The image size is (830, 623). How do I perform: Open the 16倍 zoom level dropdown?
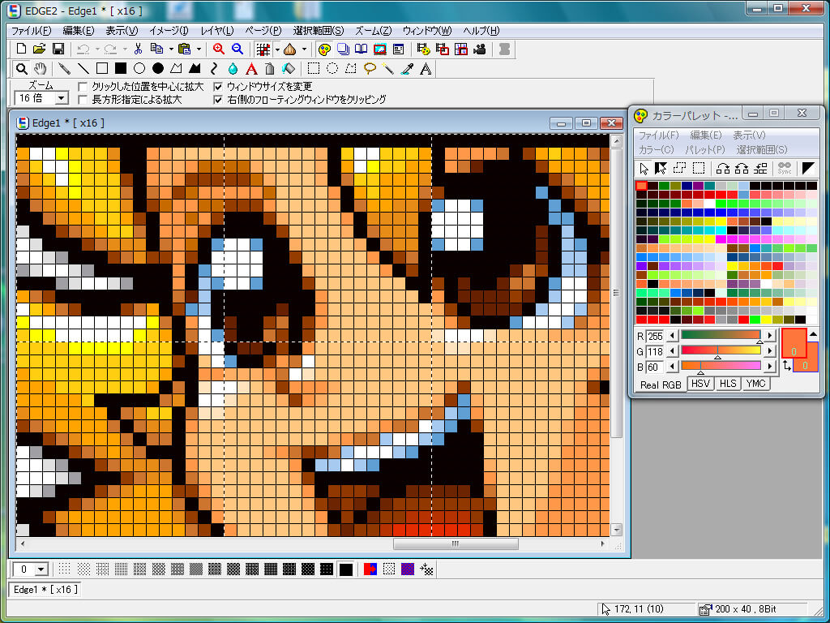point(62,98)
